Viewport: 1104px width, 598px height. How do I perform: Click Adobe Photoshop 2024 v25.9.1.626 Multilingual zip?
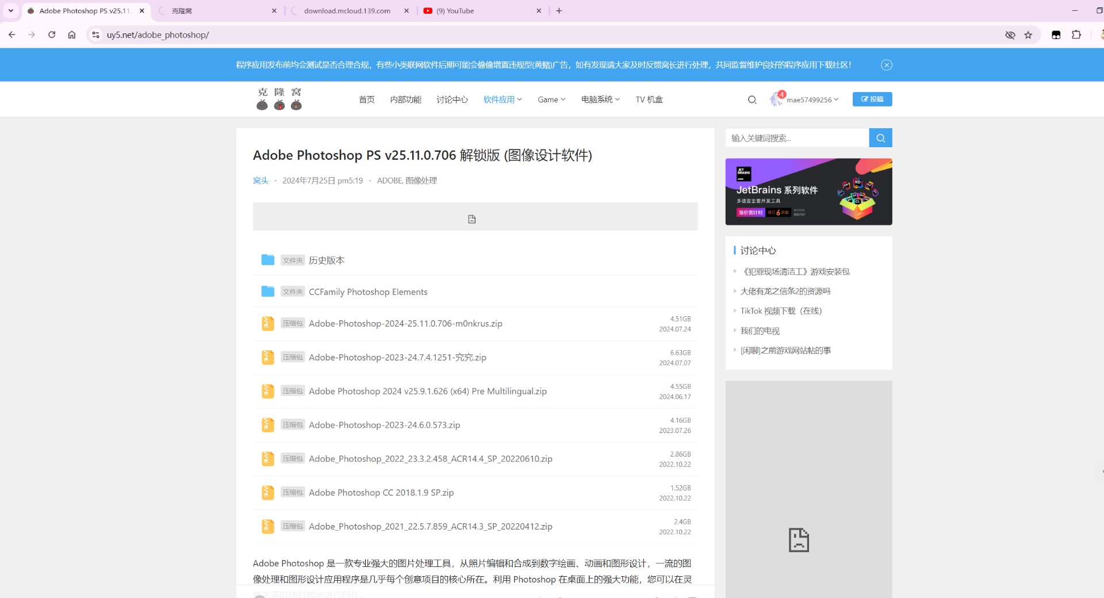pos(428,391)
